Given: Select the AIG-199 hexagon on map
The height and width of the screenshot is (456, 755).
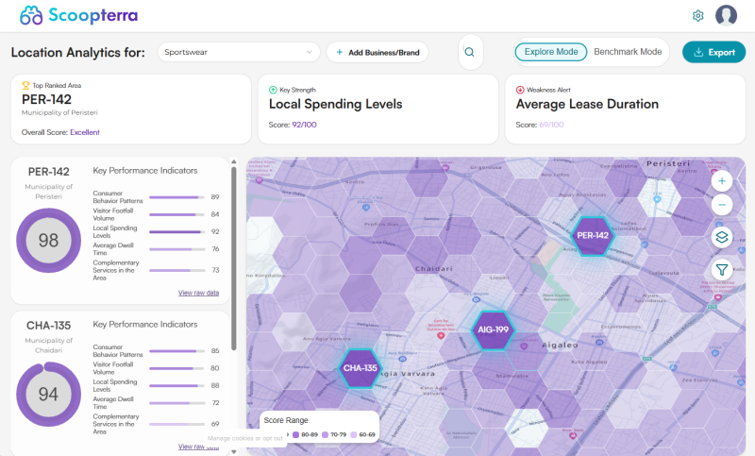Looking at the screenshot, I should (x=494, y=330).
